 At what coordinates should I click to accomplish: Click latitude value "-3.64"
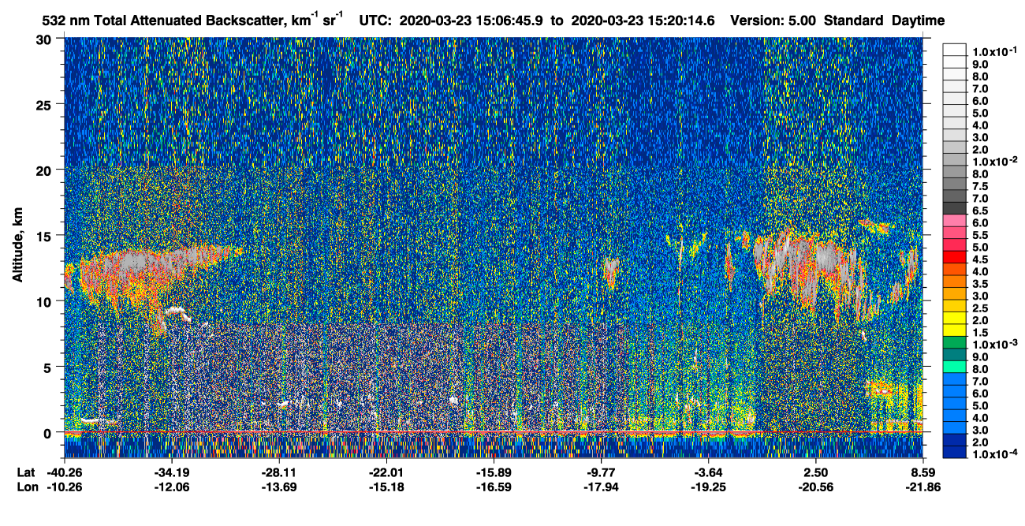709,472
